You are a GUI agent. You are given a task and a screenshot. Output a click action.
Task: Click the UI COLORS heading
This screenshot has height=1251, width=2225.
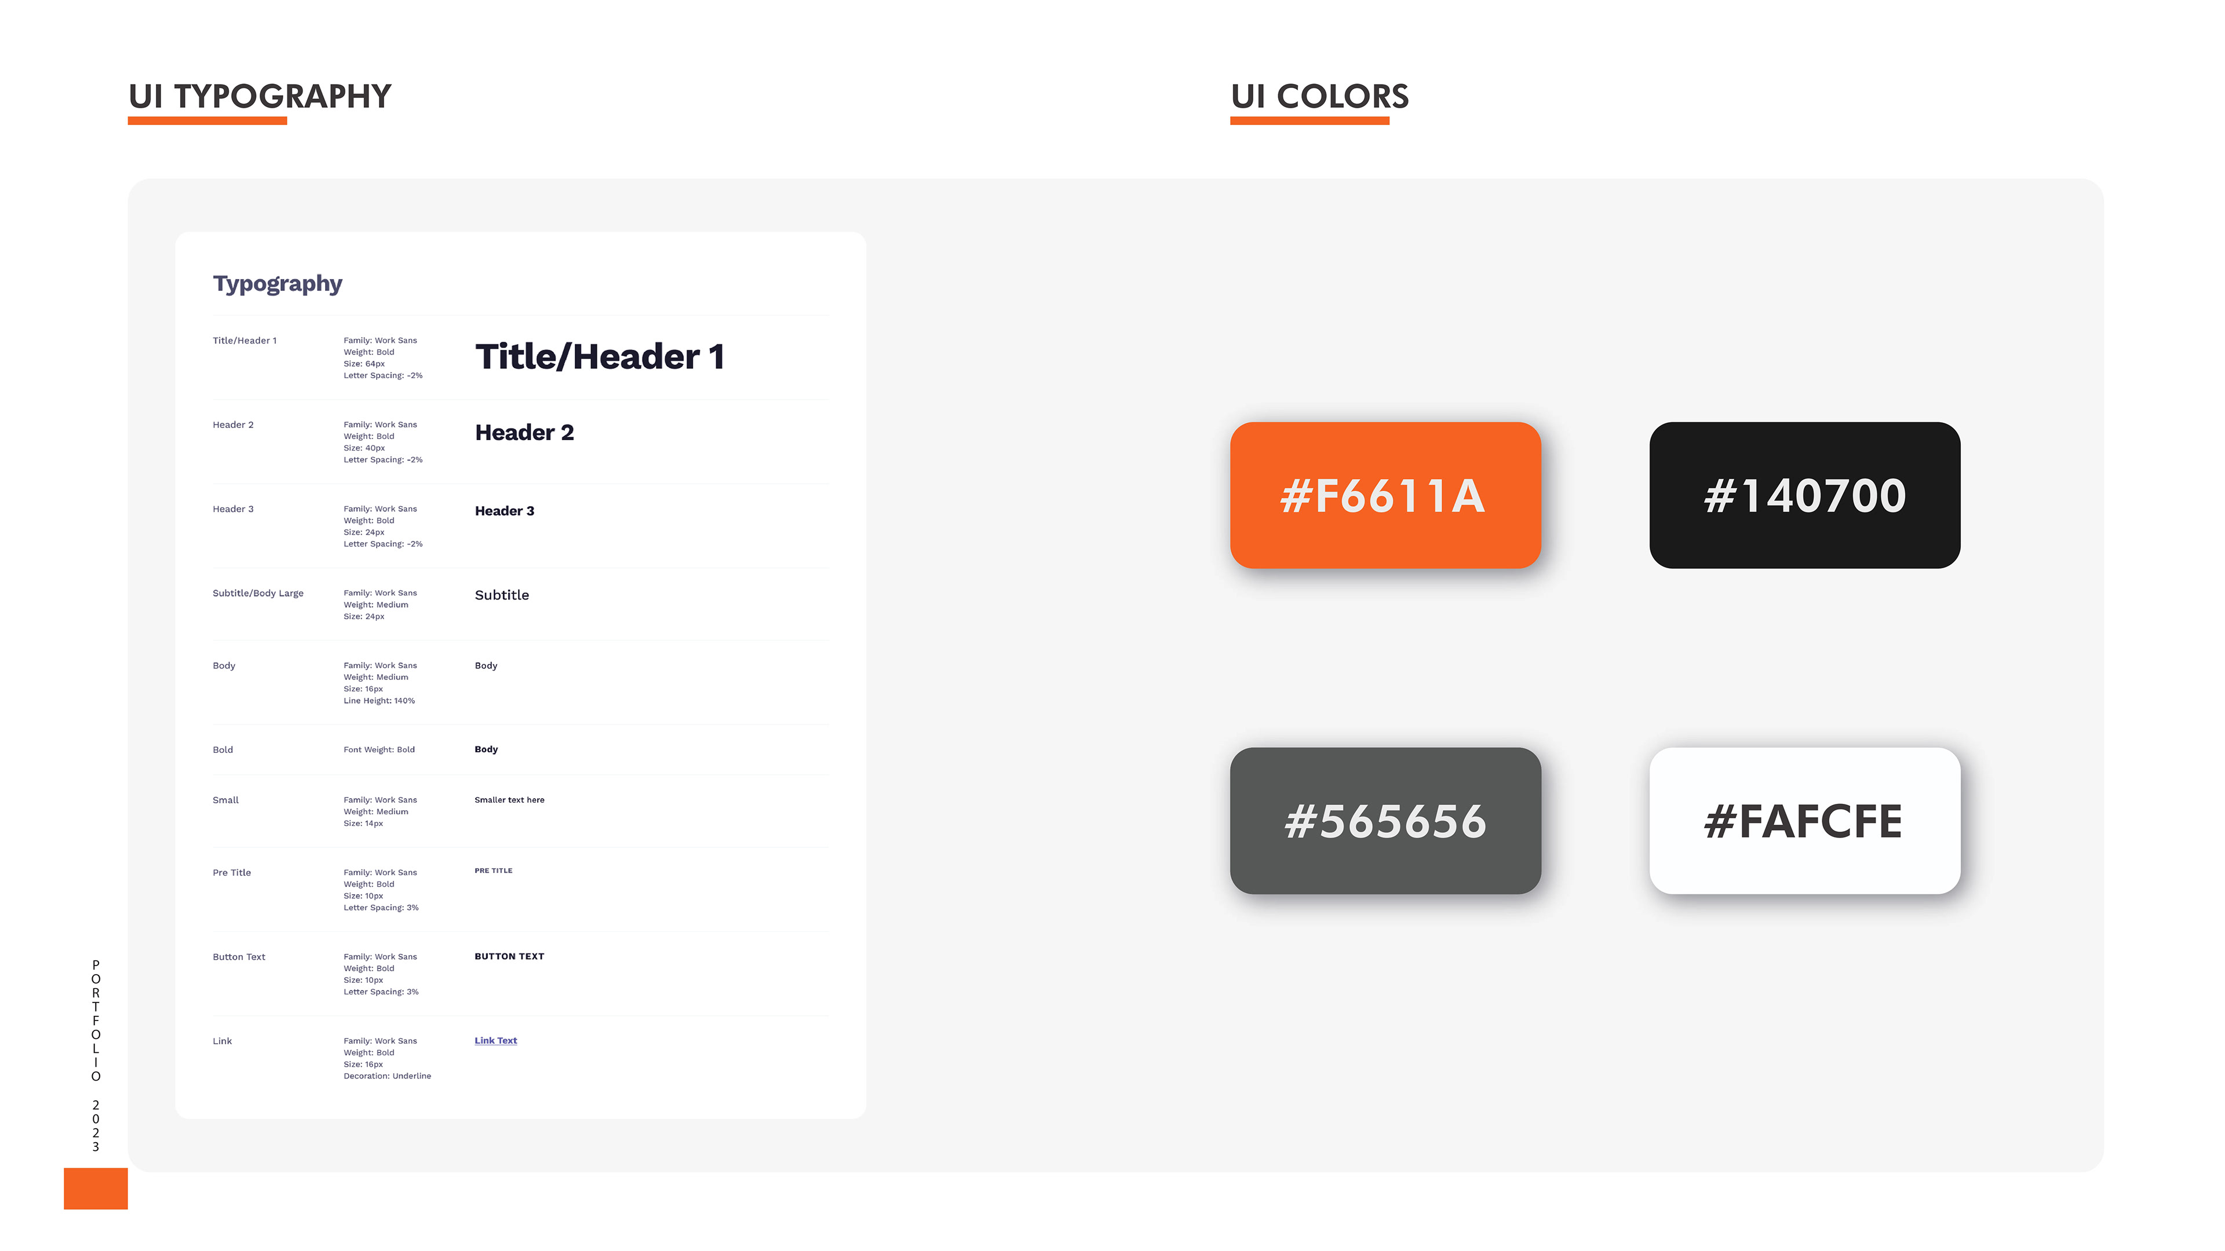pyautogui.click(x=1320, y=96)
